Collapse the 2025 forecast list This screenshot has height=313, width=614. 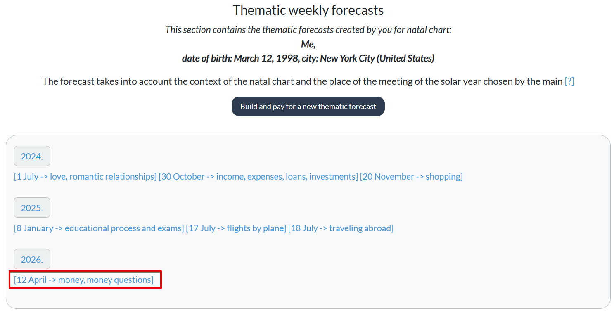click(x=32, y=207)
